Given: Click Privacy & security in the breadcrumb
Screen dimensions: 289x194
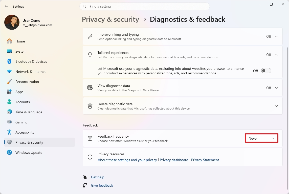Looking at the screenshot, I should pyautogui.click(x=110, y=19).
